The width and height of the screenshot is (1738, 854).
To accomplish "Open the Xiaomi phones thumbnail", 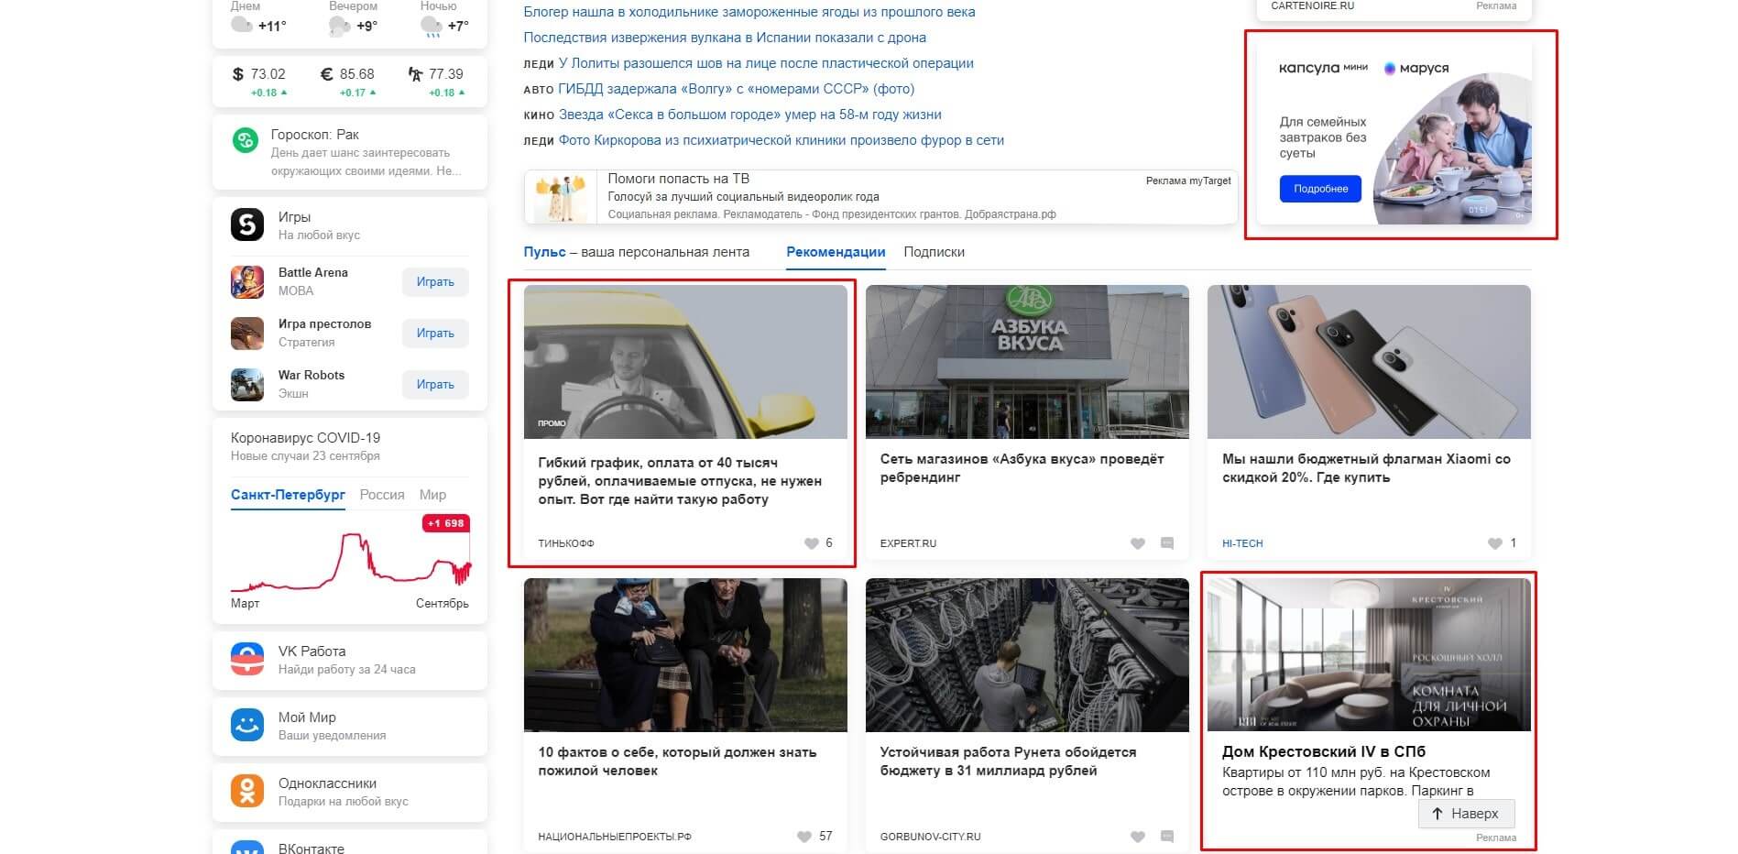I will [x=1369, y=362].
